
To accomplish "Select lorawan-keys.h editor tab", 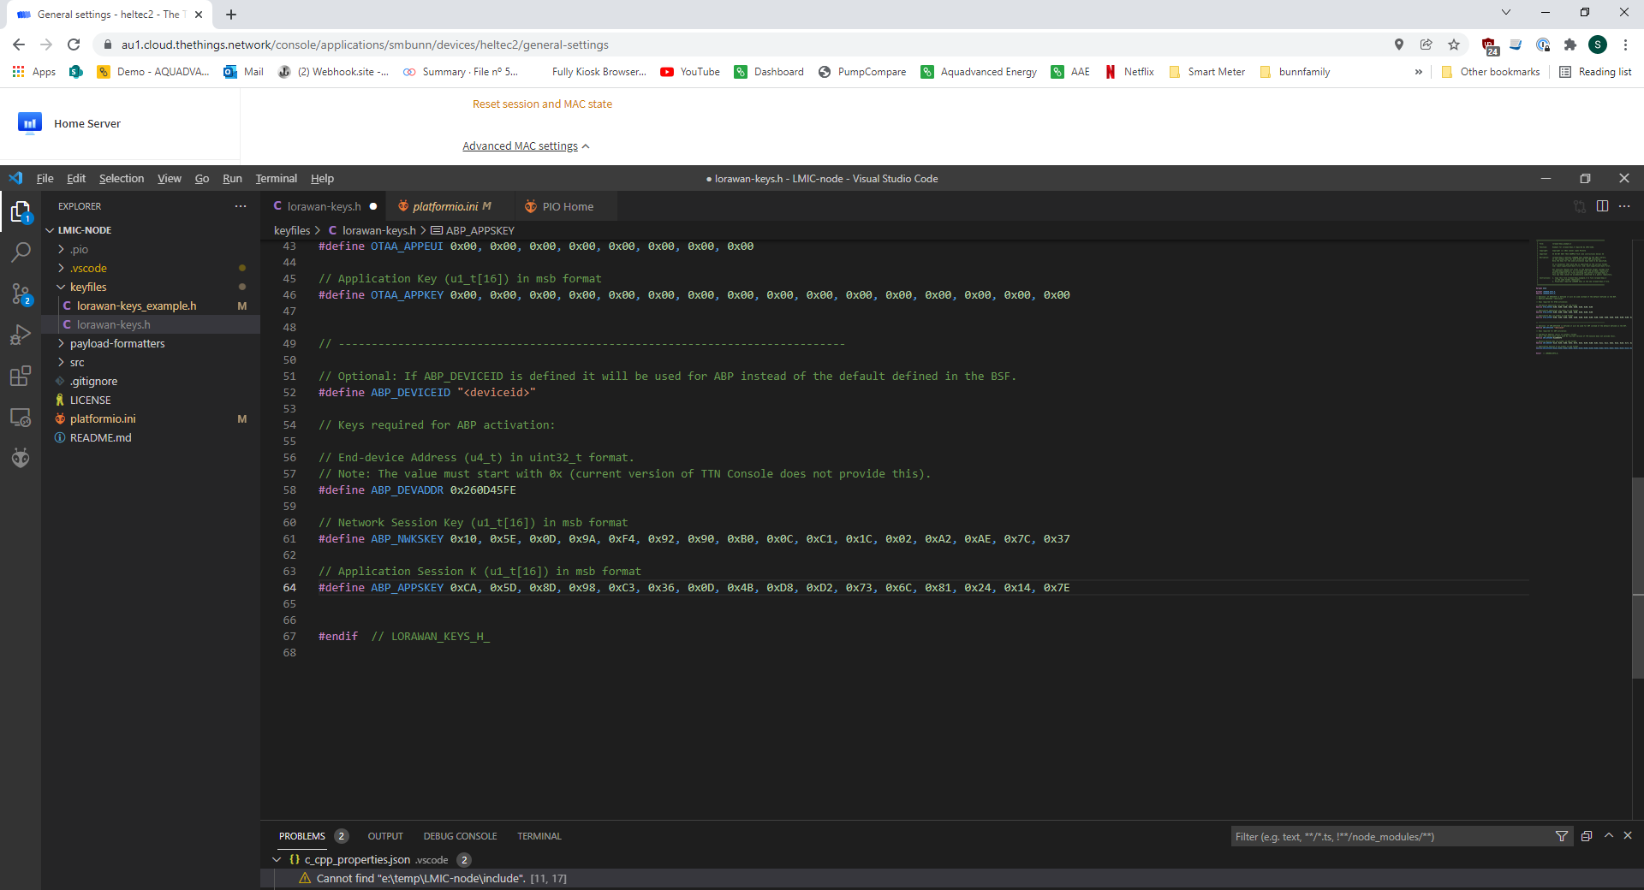I will (324, 206).
